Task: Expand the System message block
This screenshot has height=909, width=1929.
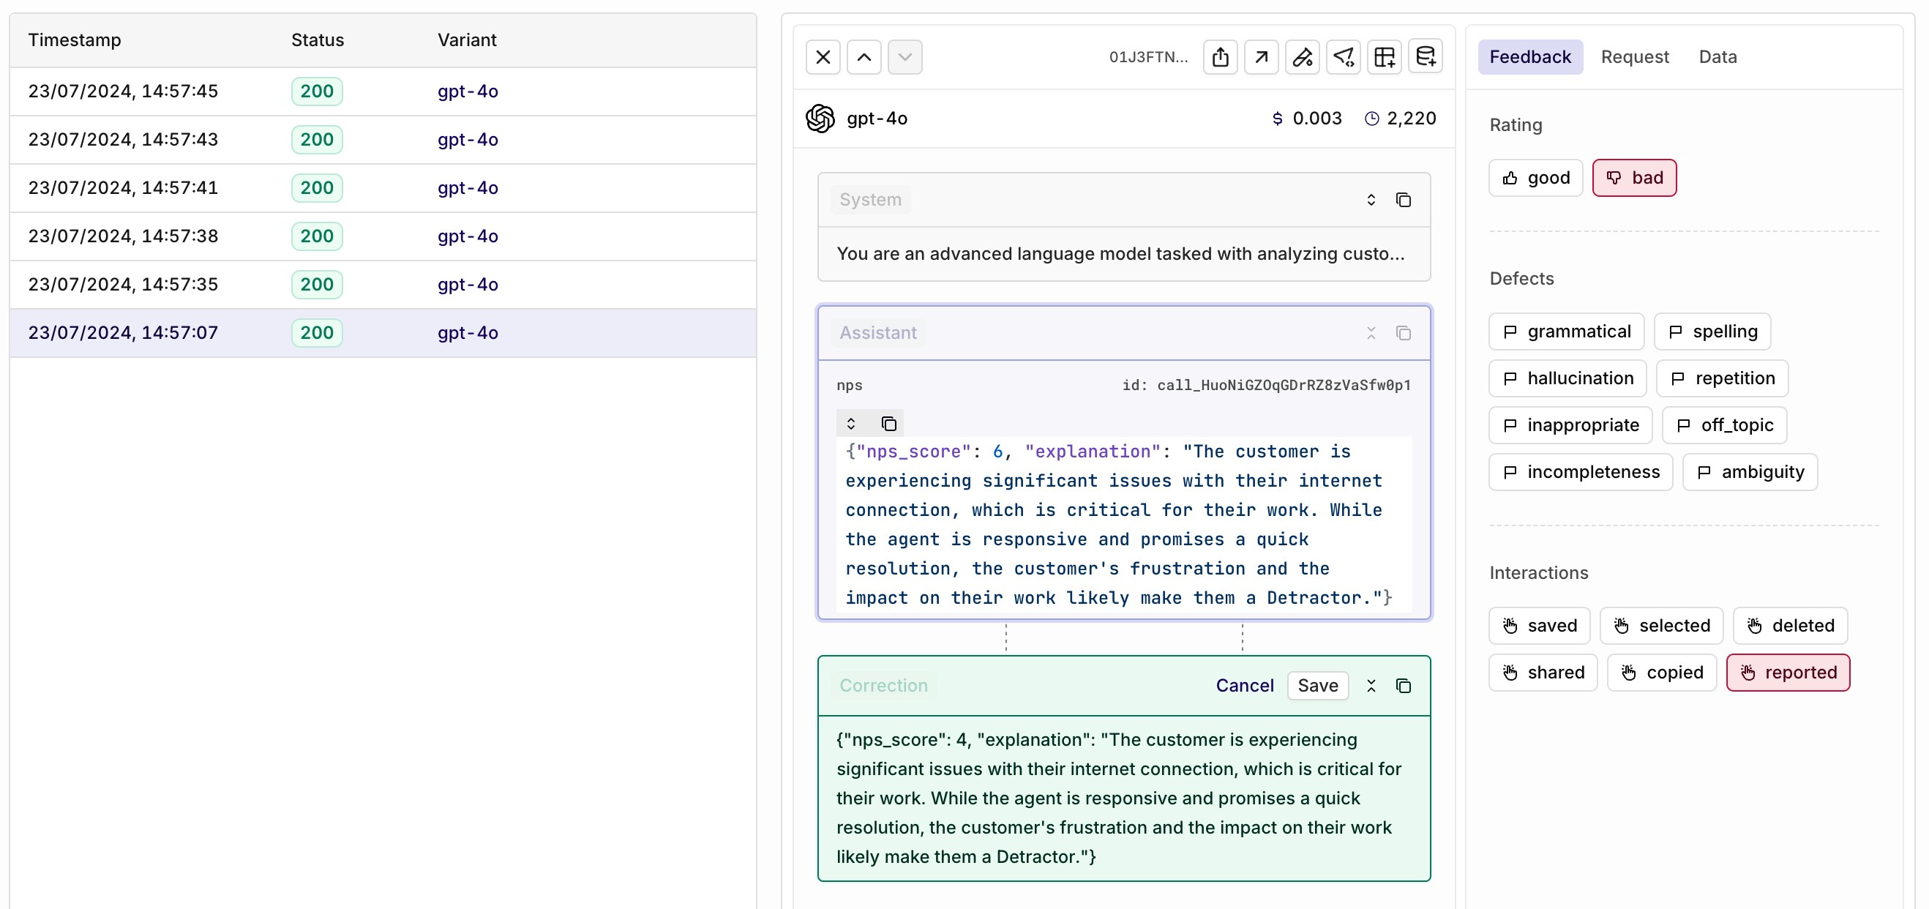Action: (x=1371, y=200)
